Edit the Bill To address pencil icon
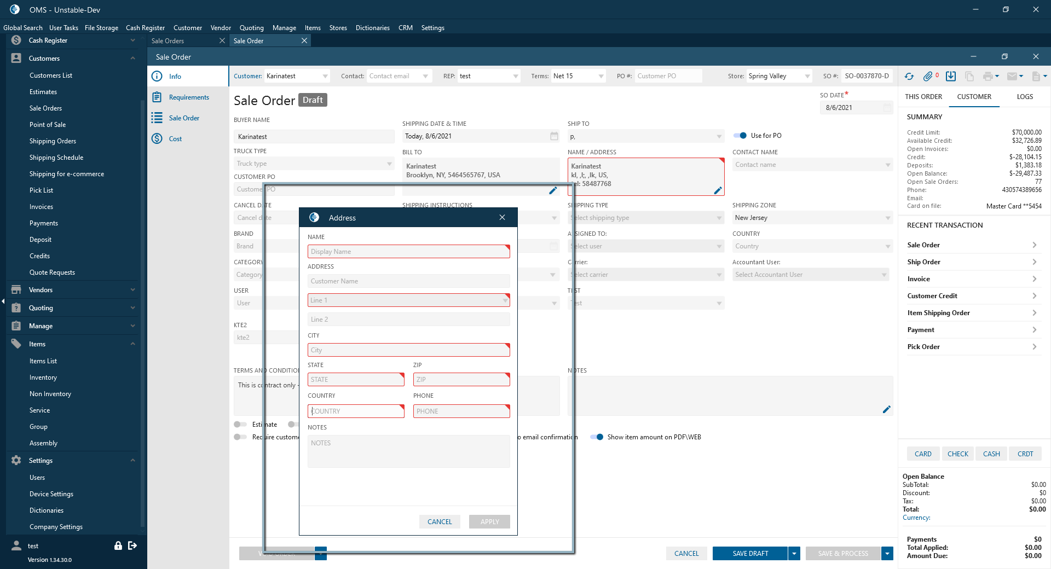The height and width of the screenshot is (569, 1051). point(553,190)
